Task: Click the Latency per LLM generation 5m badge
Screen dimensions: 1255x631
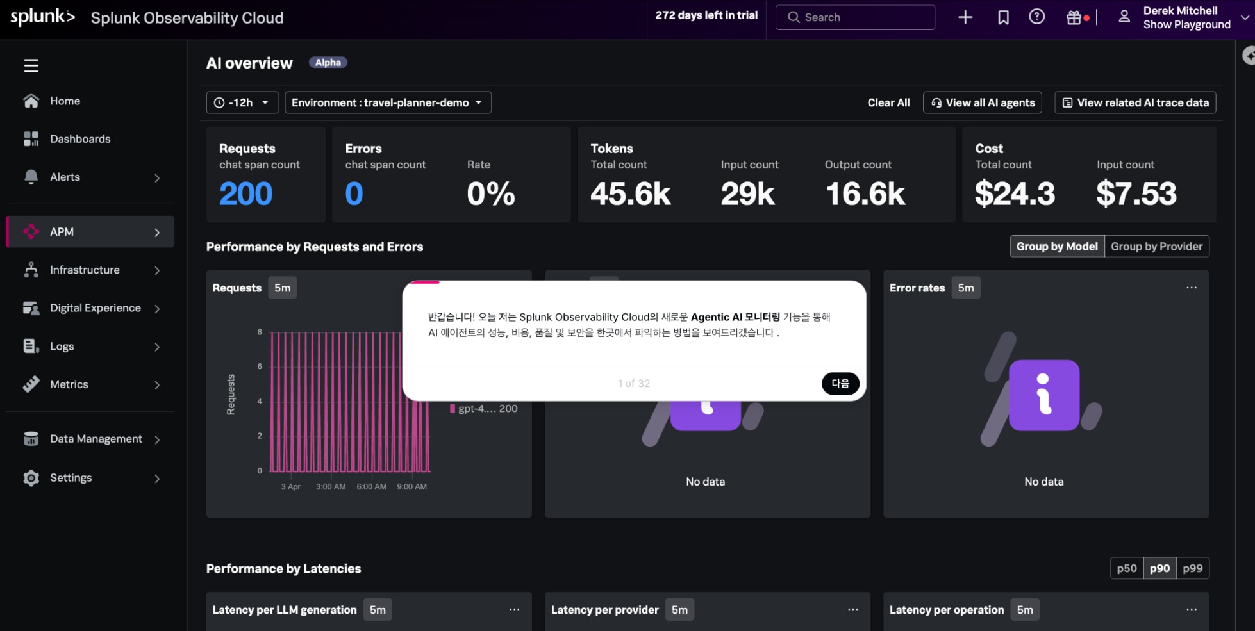Action: (378, 610)
